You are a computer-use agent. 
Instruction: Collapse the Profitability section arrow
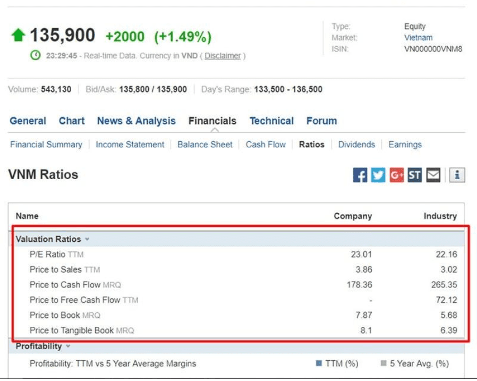(x=68, y=346)
